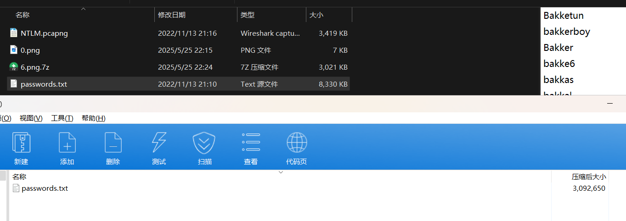Sort by Modified date (修改日期) column
The height and width of the screenshot is (221, 626).
pos(172,15)
